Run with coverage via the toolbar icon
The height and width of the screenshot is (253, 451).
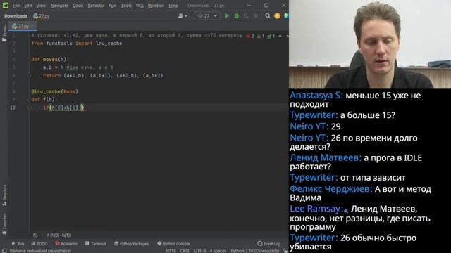pos(246,16)
